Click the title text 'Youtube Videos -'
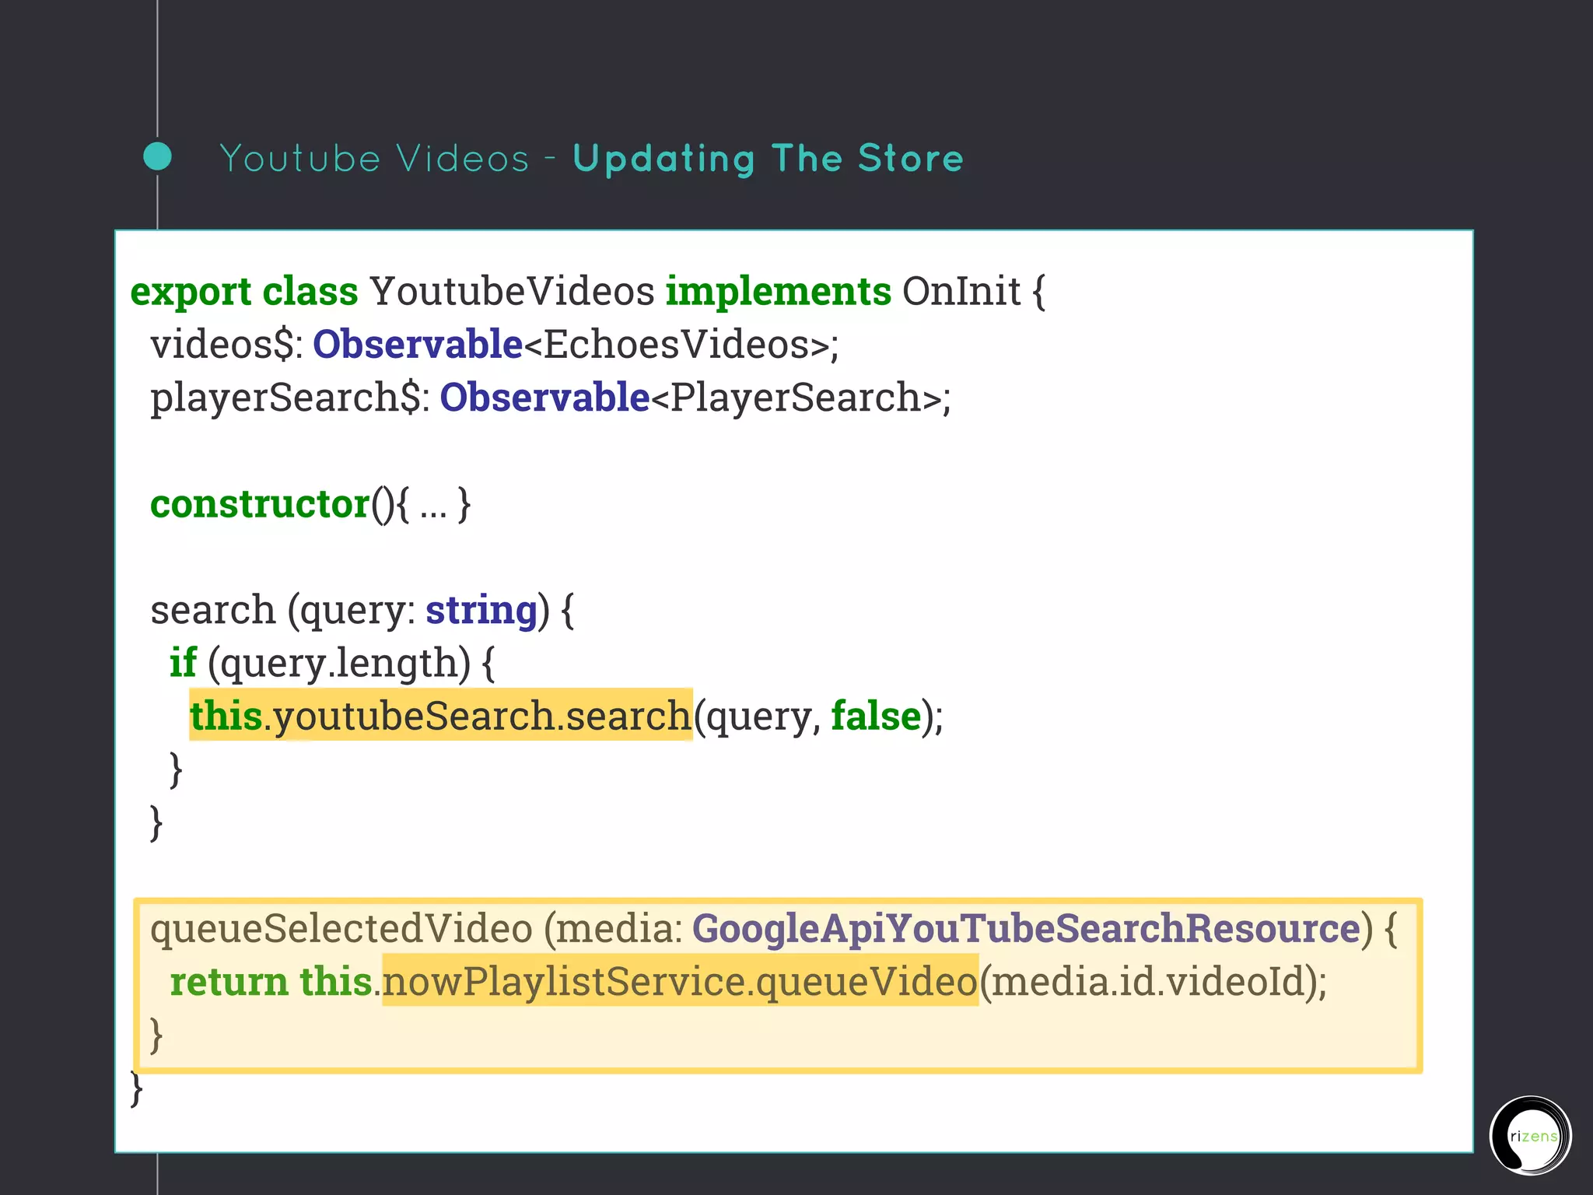This screenshot has height=1195, width=1593. click(x=388, y=159)
